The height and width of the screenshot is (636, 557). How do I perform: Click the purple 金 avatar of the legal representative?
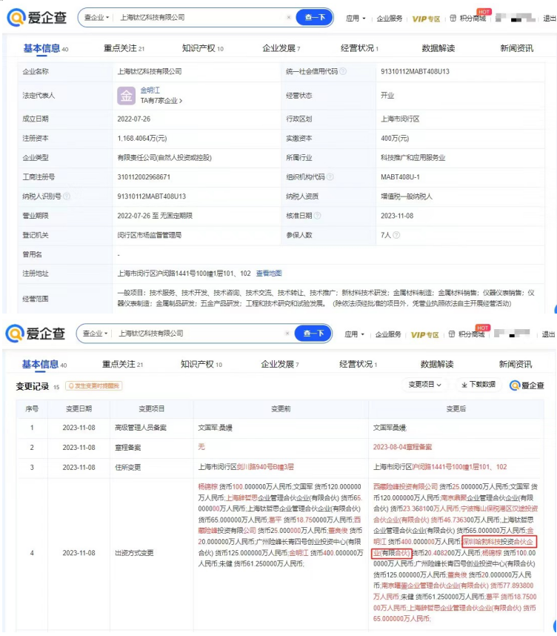(126, 96)
